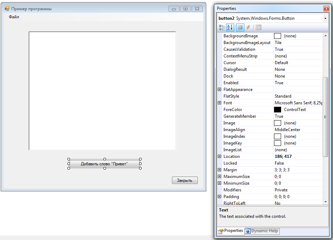Screen dimensions: 333x240
Task: Select the Locked property value False
Action: (x=279, y=163)
